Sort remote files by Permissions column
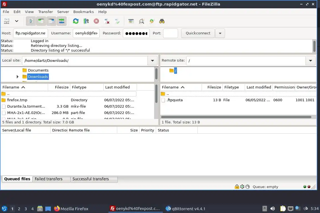Viewport: 320px width, 213px height. (284, 87)
